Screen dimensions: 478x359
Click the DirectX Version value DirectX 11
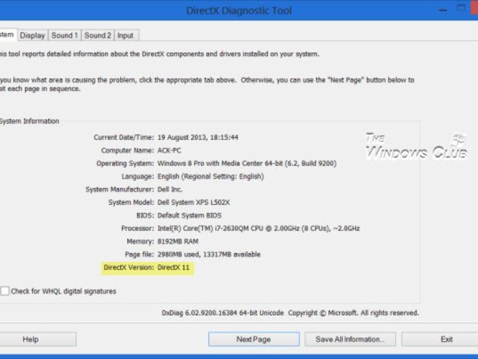point(174,267)
